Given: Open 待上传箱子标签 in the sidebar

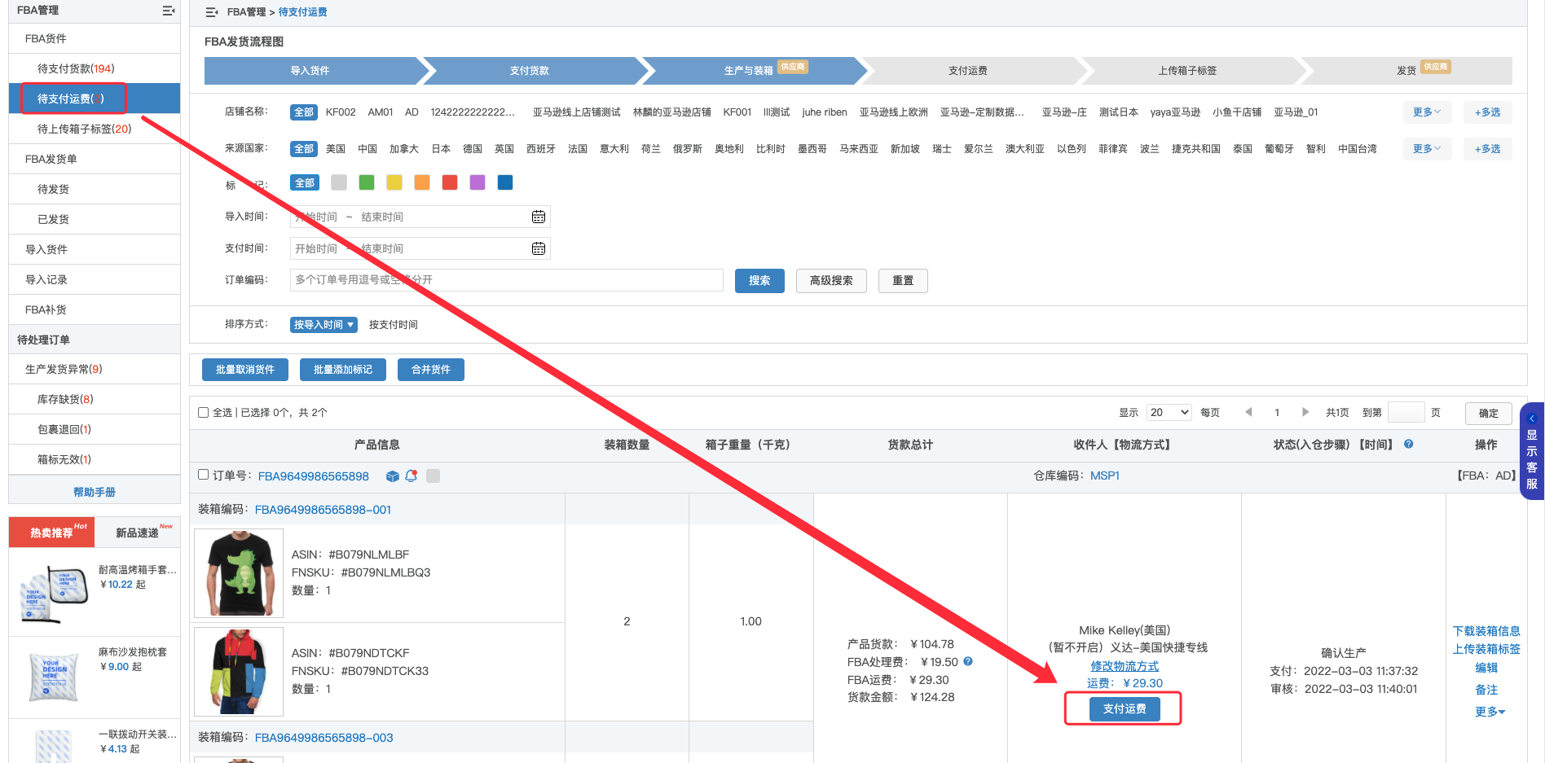Looking at the screenshot, I should pos(84,129).
